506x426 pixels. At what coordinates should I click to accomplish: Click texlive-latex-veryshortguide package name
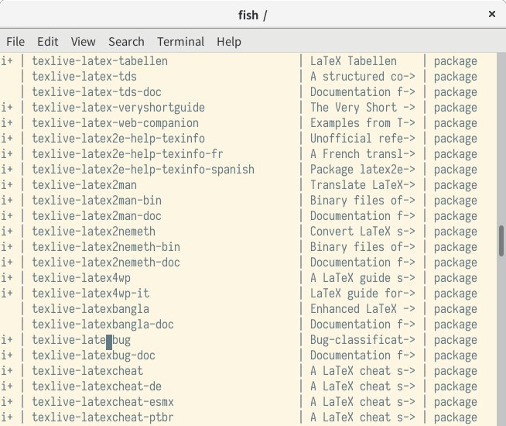[118, 108]
